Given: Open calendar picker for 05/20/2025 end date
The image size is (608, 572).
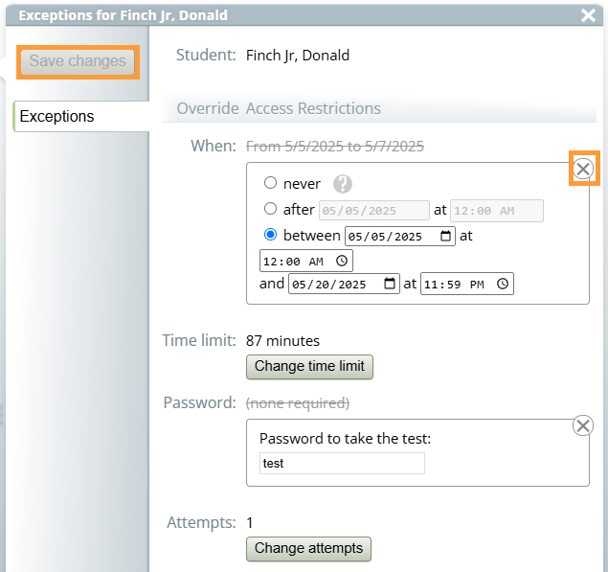Looking at the screenshot, I should coord(390,284).
